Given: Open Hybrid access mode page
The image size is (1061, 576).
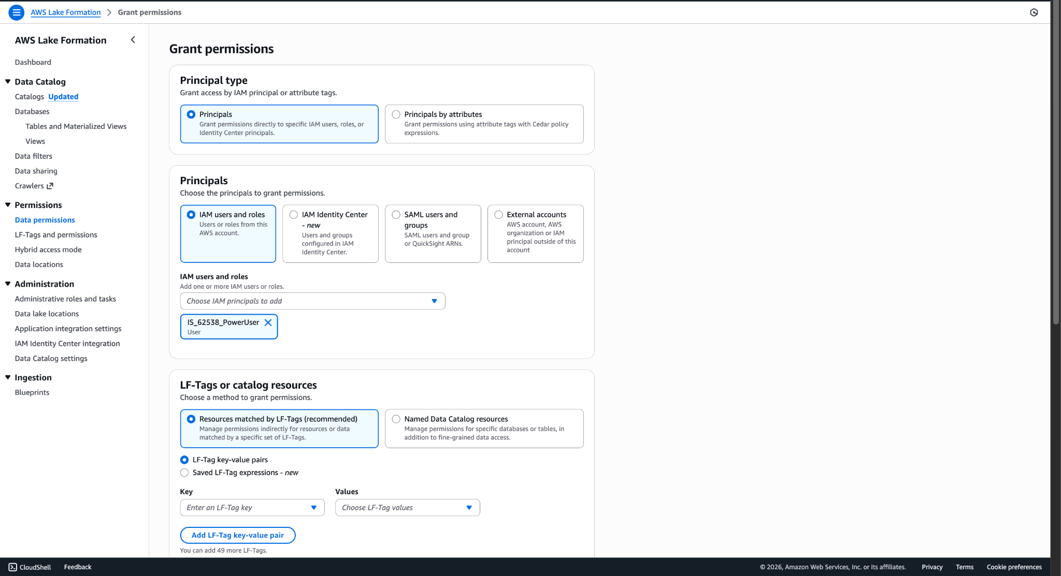Looking at the screenshot, I should click(x=48, y=250).
